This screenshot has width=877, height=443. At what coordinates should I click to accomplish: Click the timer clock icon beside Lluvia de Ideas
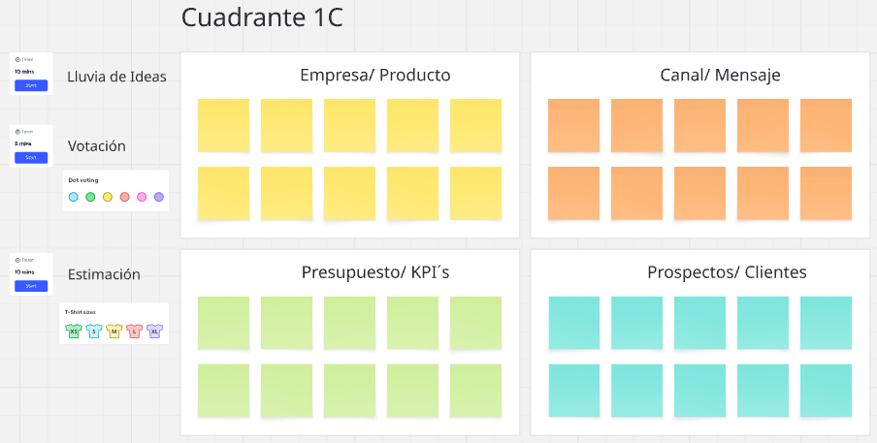pyautogui.click(x=18, y=60)
